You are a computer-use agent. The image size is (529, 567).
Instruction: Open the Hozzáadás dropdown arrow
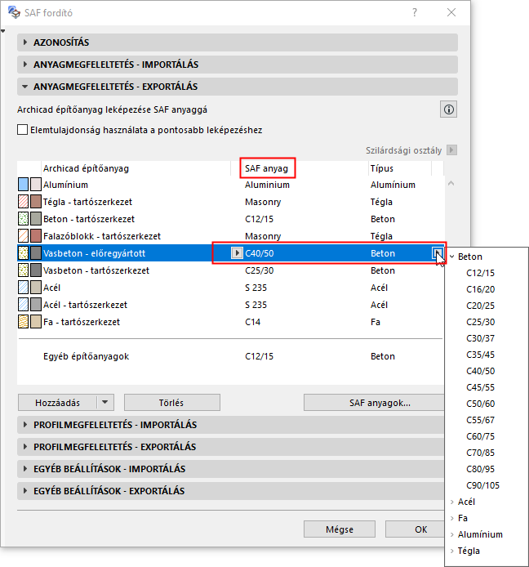coord(105,403)
